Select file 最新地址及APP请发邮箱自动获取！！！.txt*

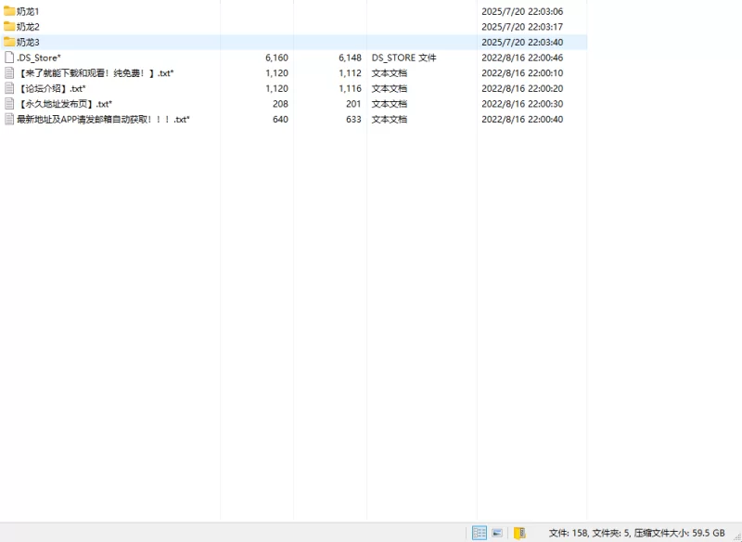[x=103, y=120]
